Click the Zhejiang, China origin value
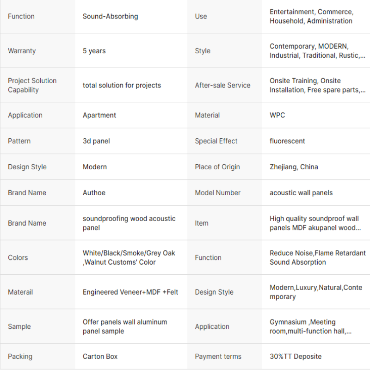 pos(294,167)
